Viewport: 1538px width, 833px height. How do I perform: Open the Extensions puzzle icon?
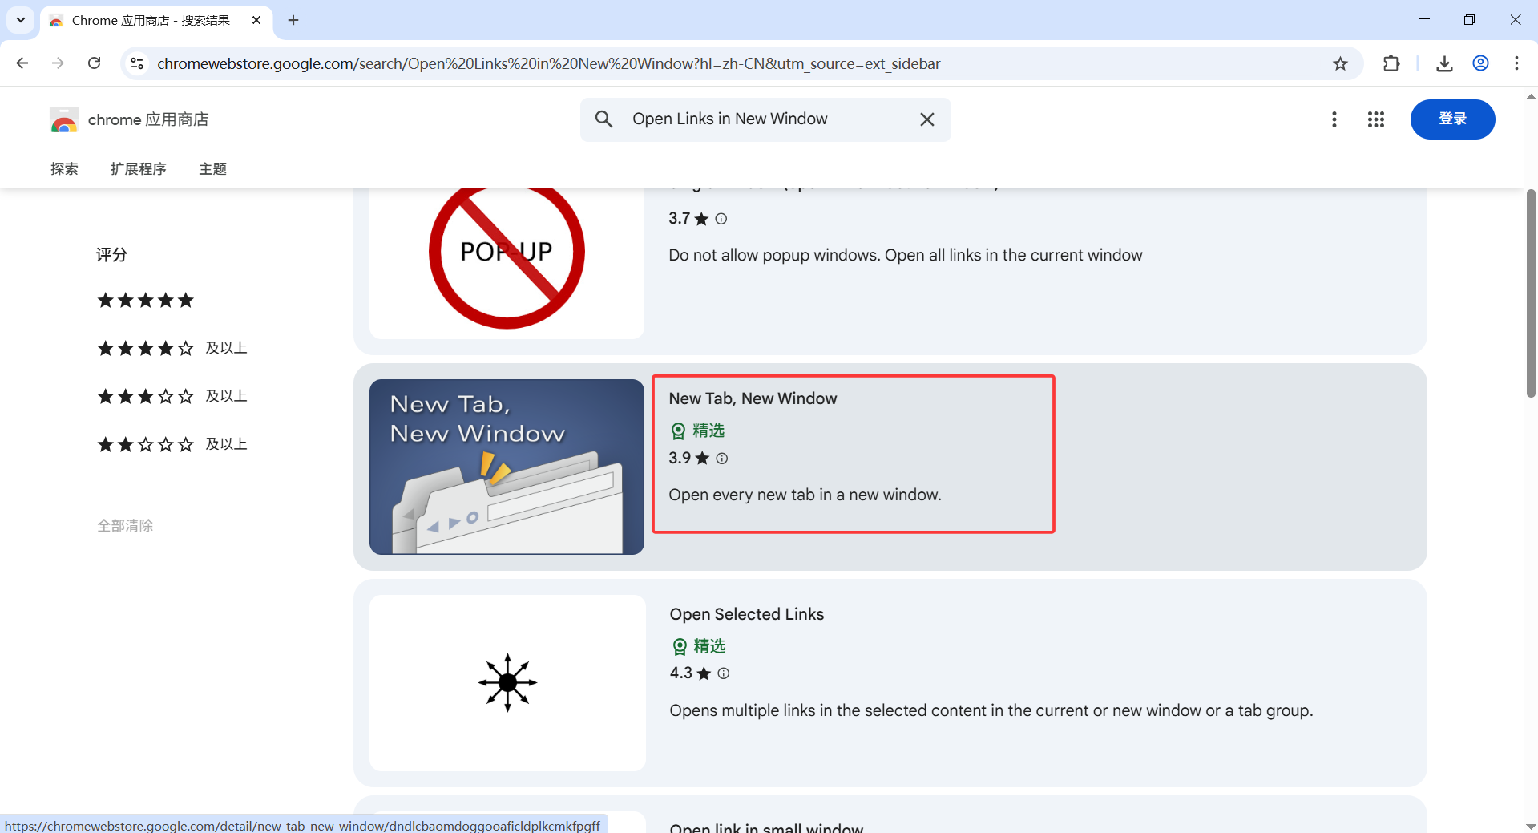point(1392,63)
